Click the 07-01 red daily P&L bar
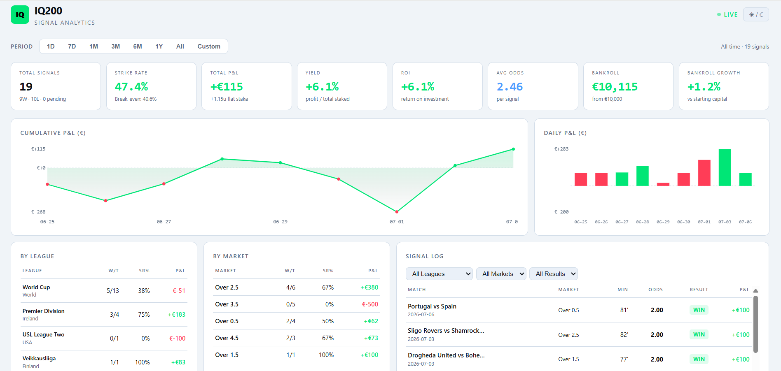This screenshot has height=371, width=781. tap(704, 173)
